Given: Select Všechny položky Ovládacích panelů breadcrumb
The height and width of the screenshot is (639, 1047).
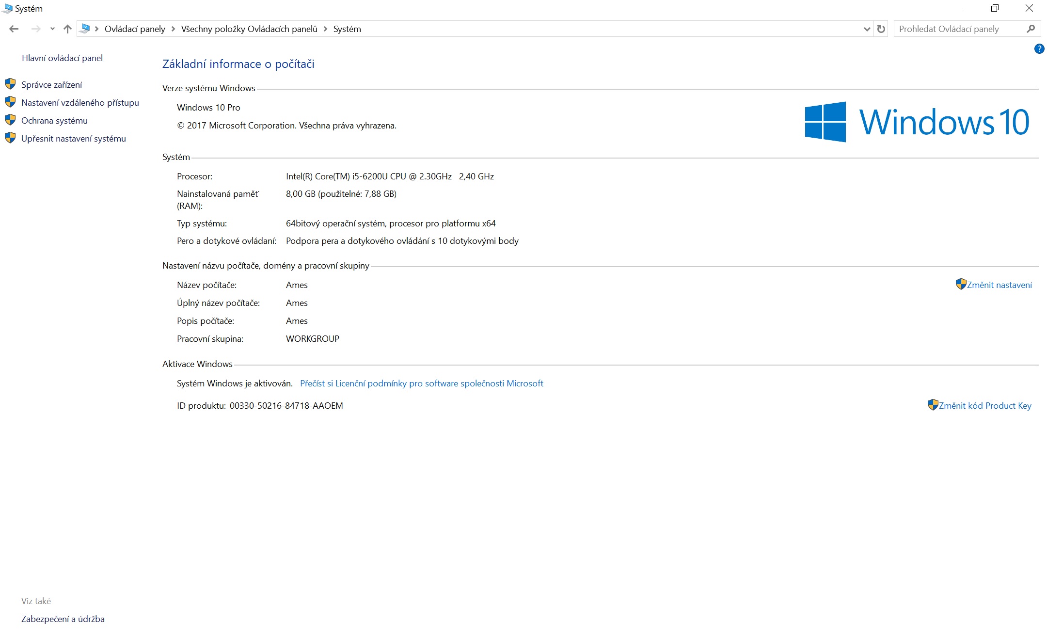Looking at the screenshot, I should (249, 29).
